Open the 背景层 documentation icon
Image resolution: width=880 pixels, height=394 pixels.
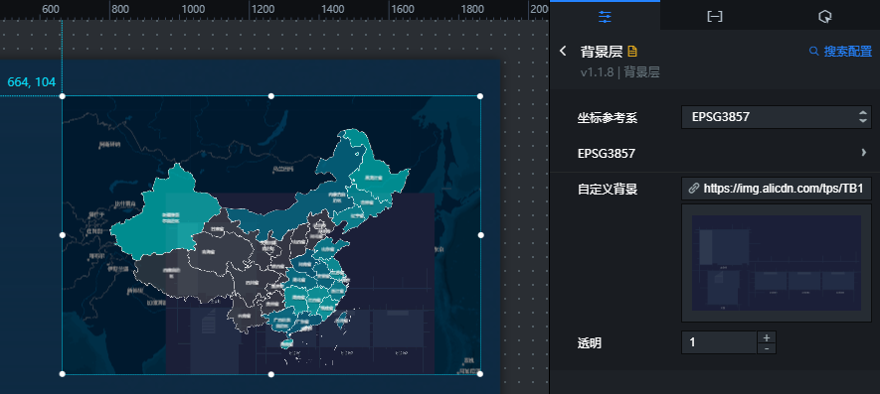click(632, 52)
